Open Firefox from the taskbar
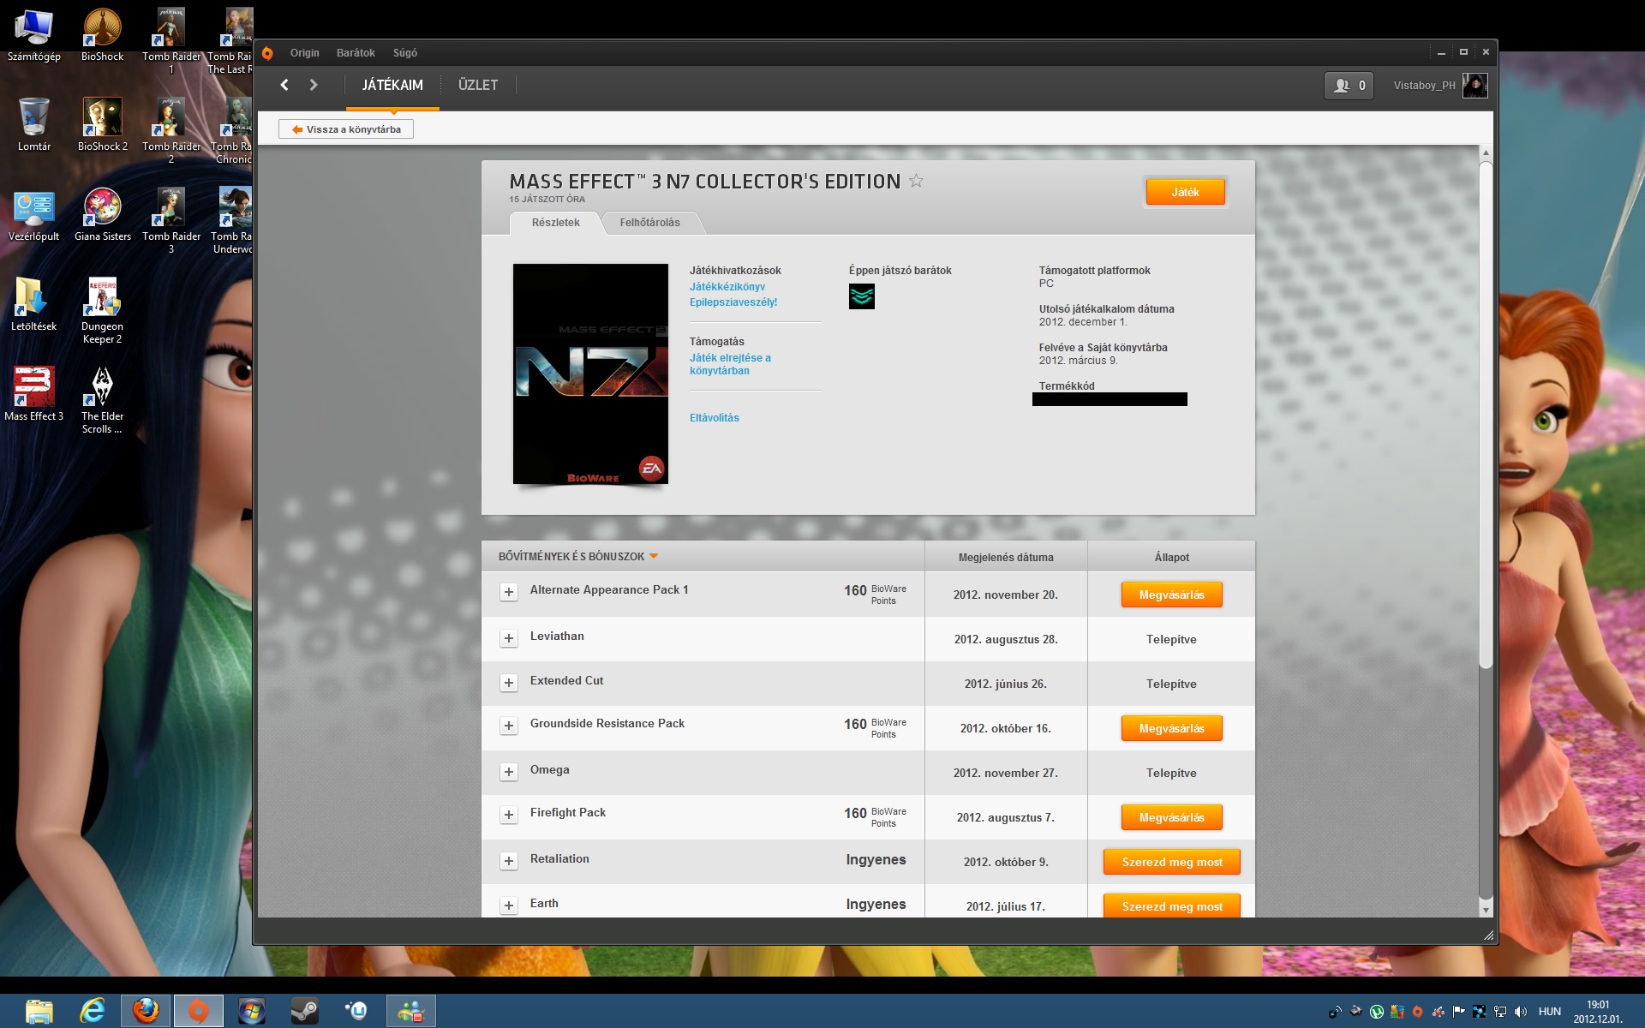This screenshot has width=1645, height=1028. click(x=146, y=1011)
